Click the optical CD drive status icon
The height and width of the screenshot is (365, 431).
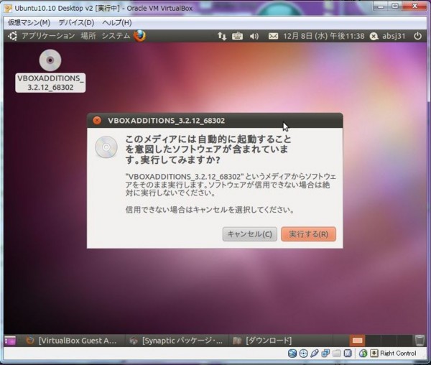click(303, 354)
